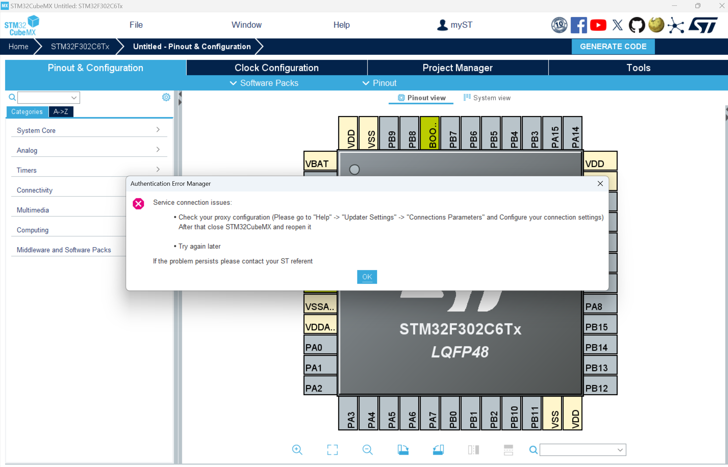Select the BOOT pin on the chip
This screenshot has width=728, height=467.
tap(430, 133)
